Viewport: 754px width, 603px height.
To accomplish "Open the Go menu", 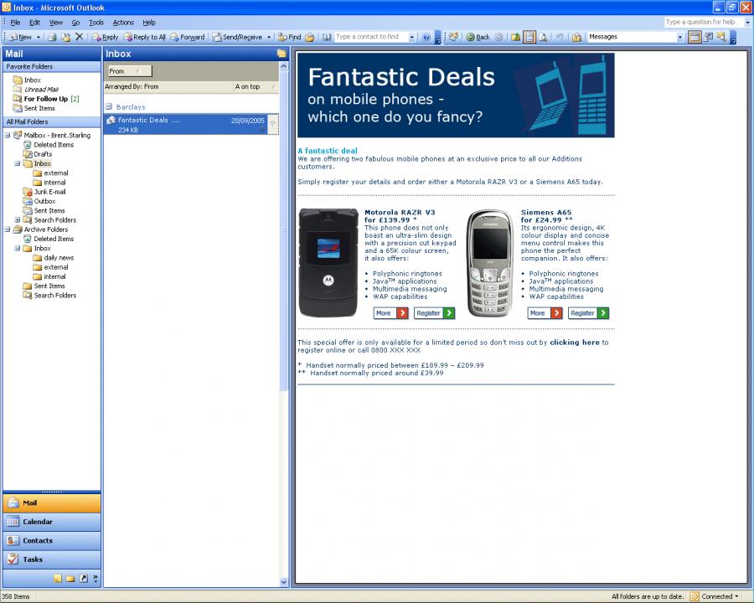I will [x=75, y=23].
